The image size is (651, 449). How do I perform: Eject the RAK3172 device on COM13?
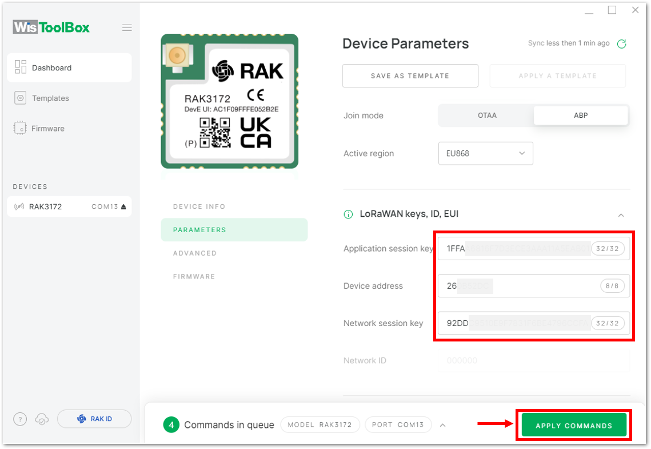point(123,206)
